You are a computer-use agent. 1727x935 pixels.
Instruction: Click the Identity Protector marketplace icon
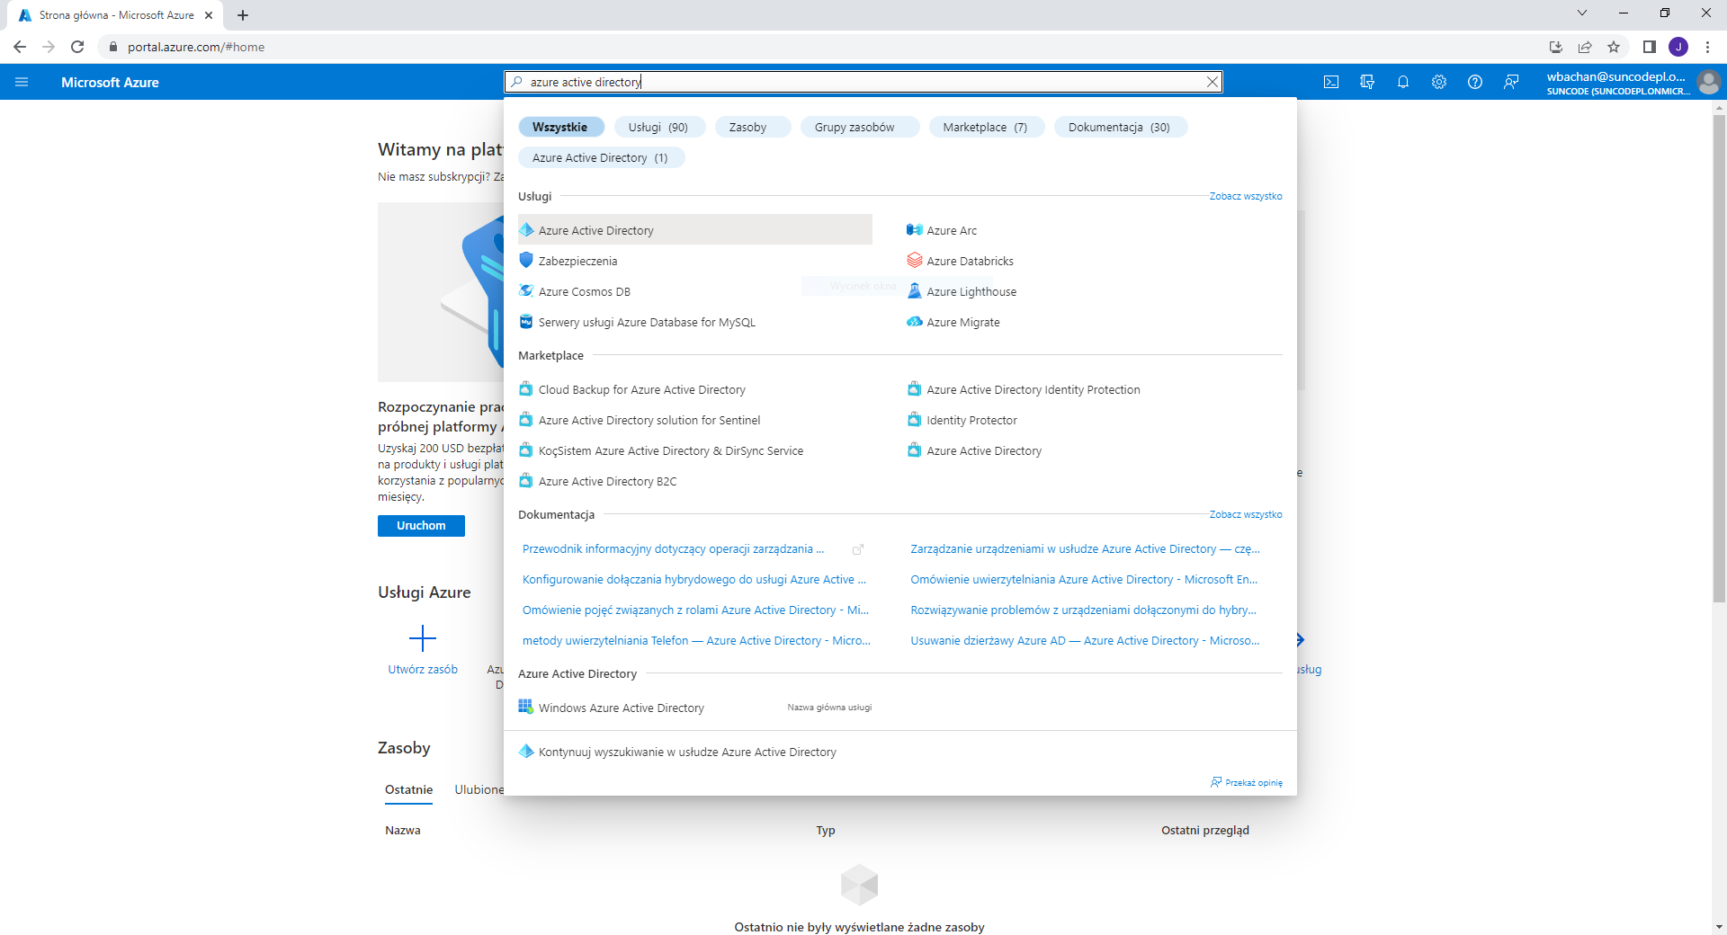(915, 420)
